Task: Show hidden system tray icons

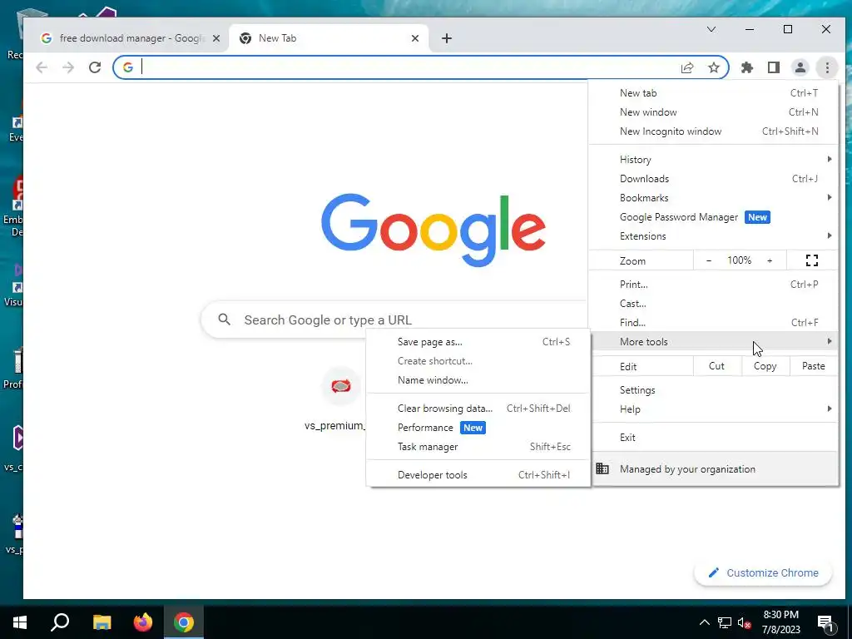Action: click(x=704, y=622)
